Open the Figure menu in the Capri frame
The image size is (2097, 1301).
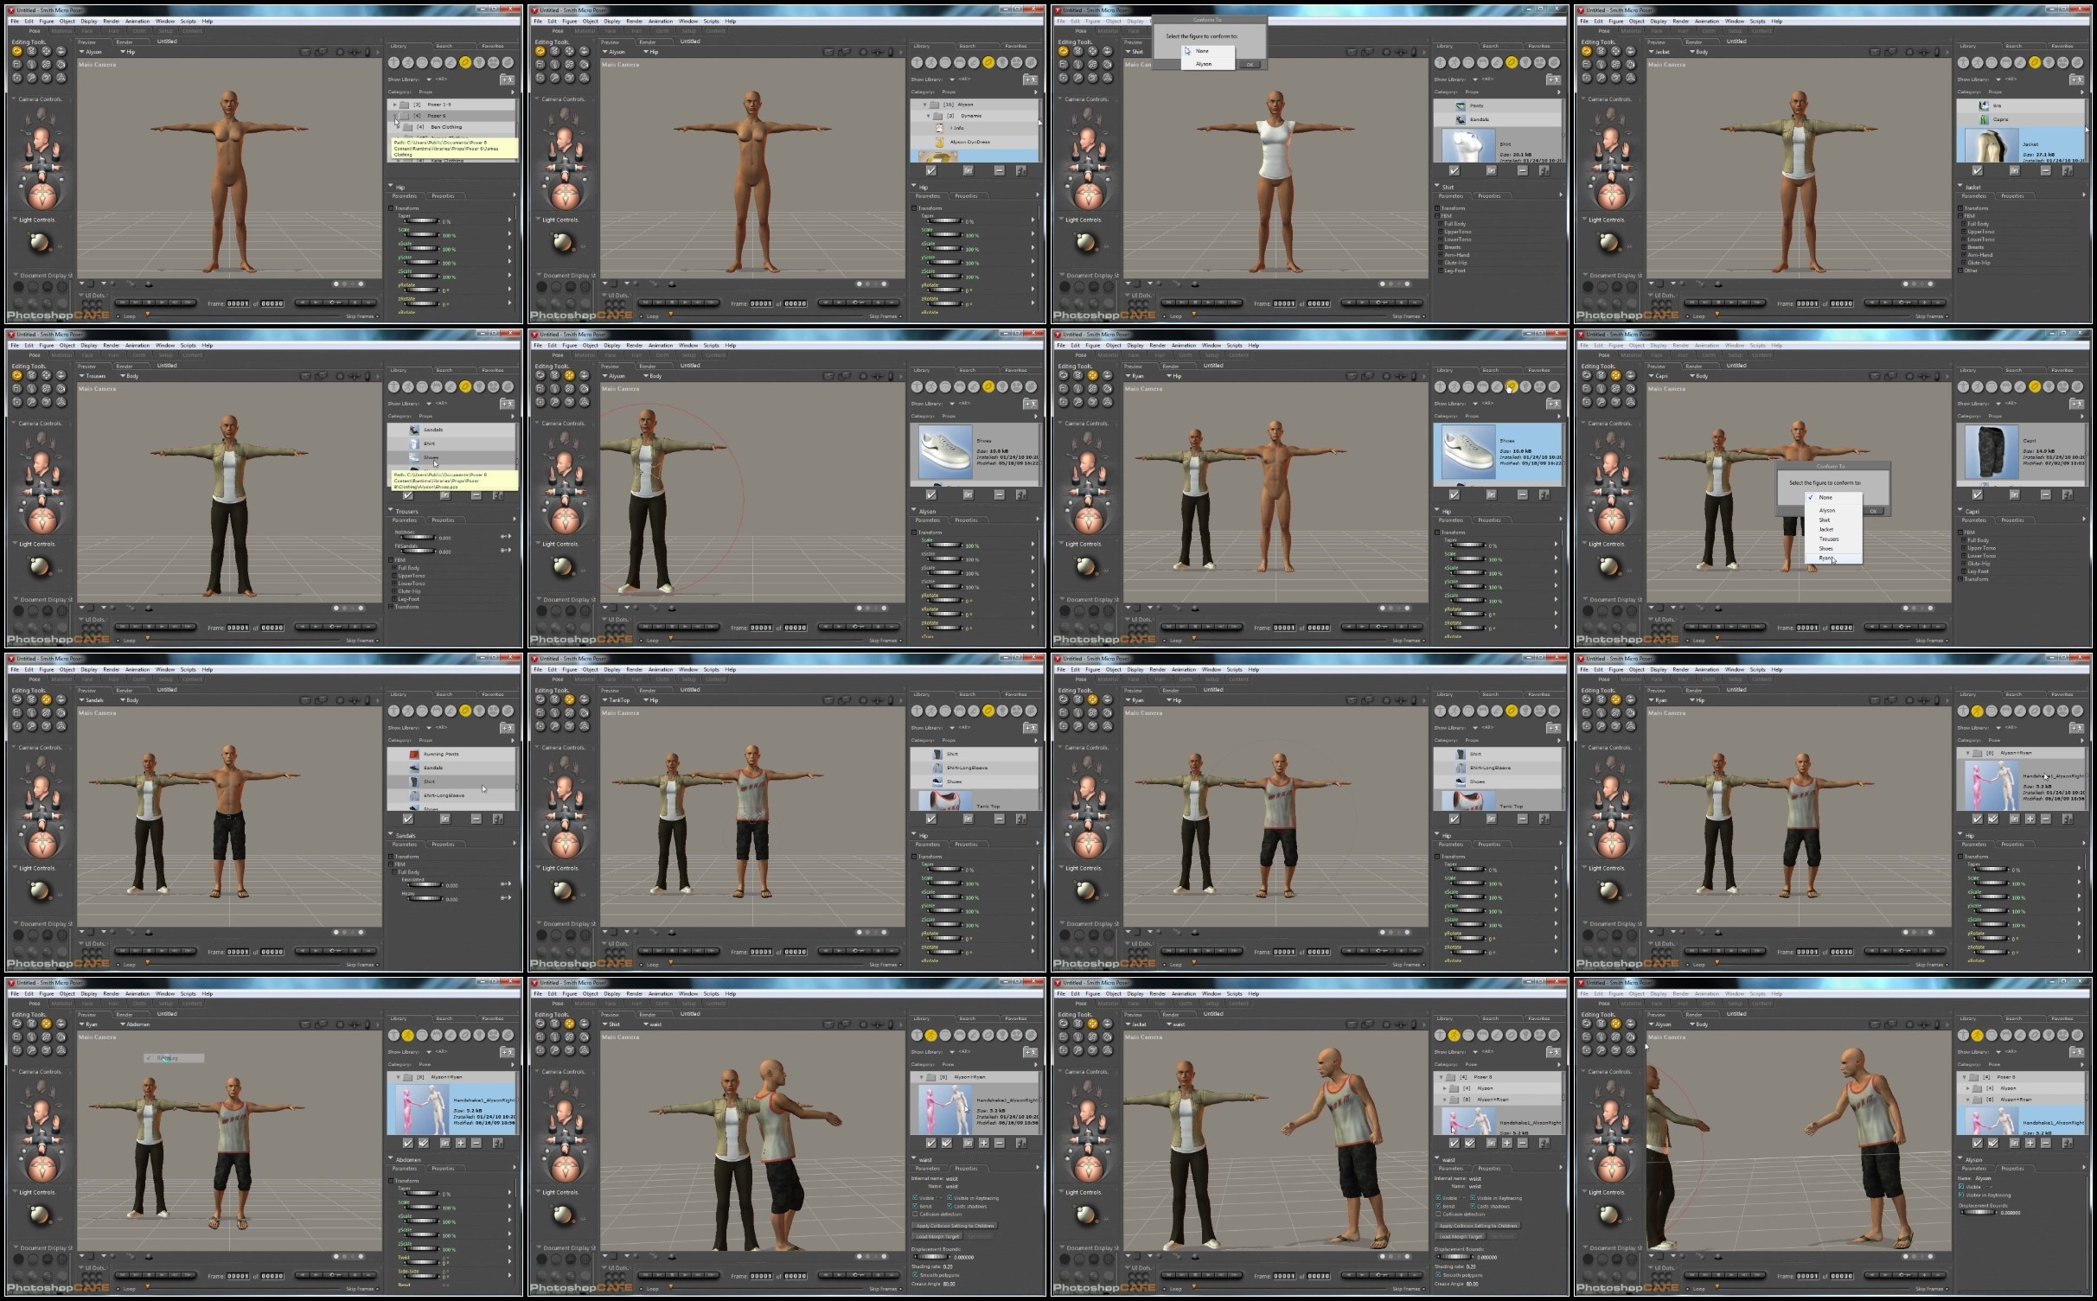1615,345
